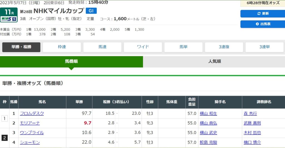Open horse モリアーナ link
The image size is (285, 148).
coord(30,123)
